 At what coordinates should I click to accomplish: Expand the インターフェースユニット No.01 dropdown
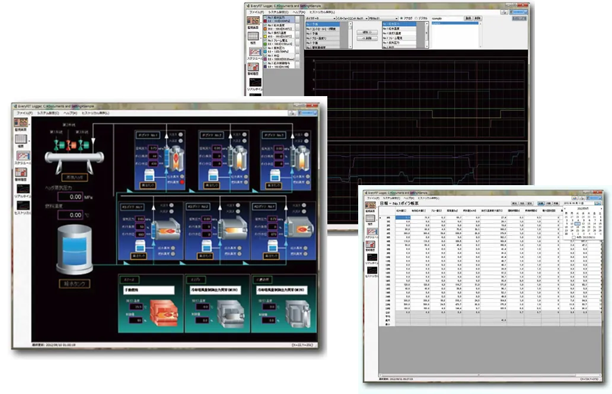(366, 18)
